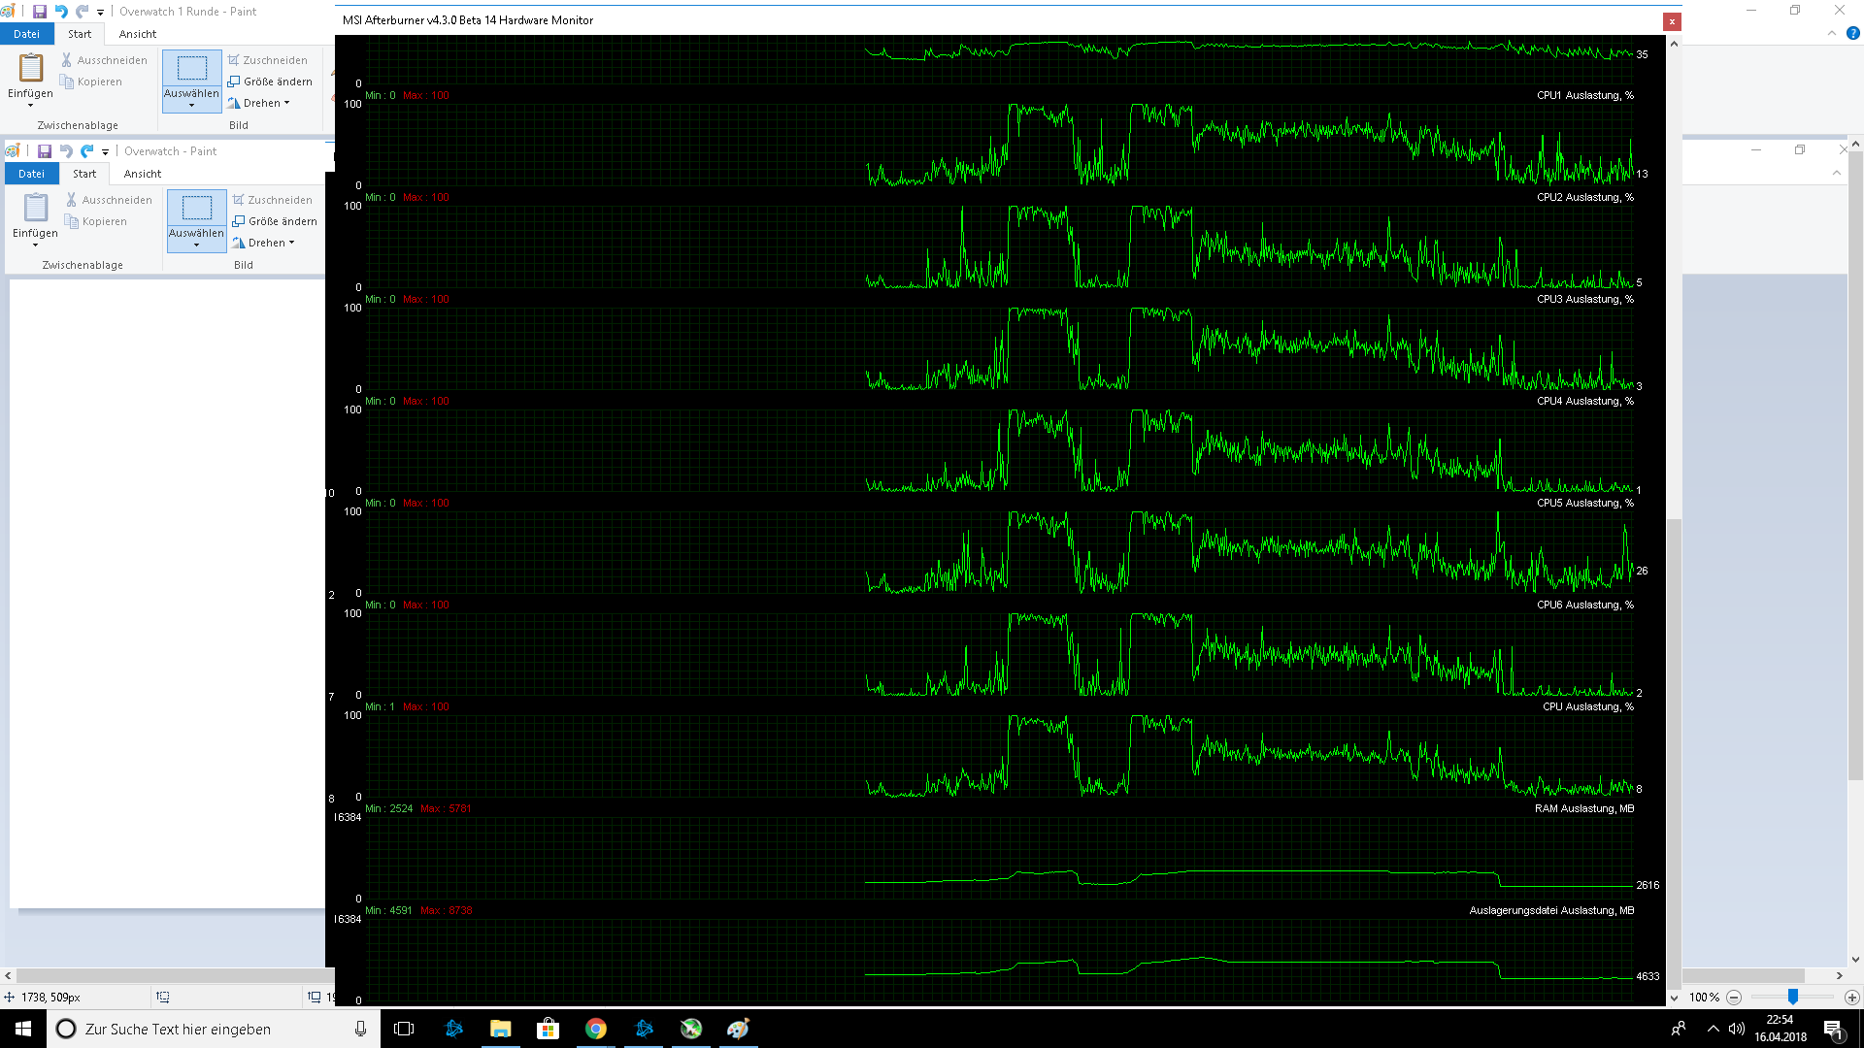Screen dimensions: 1864x1048
Task: Select the Auswählen rectangle tool in top Paint
Action: tap(191, 68)
